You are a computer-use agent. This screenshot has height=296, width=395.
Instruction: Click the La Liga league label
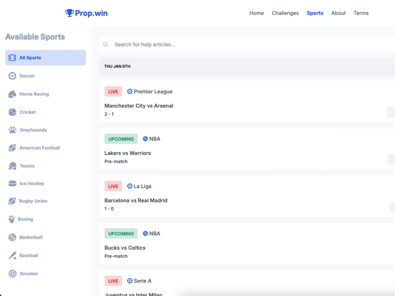coord(143,186)
